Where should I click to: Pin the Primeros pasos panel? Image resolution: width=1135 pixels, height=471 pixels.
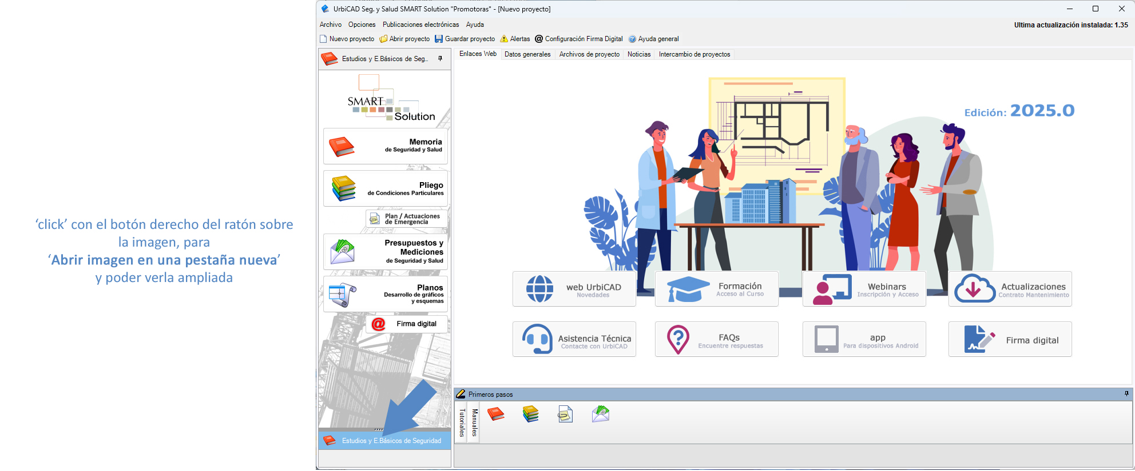(x=1126, y=394)
